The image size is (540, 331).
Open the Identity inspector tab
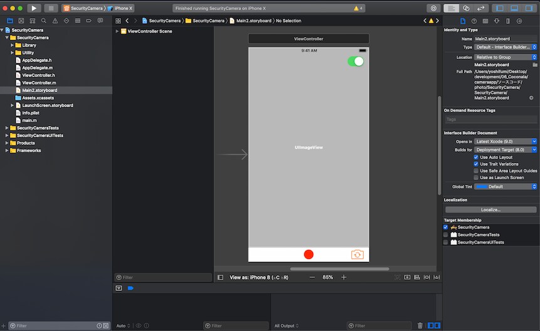pyautogui.click(x=485, y=21)
